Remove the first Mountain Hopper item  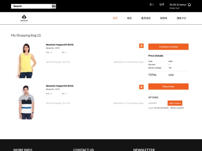[x=141, y=46]
